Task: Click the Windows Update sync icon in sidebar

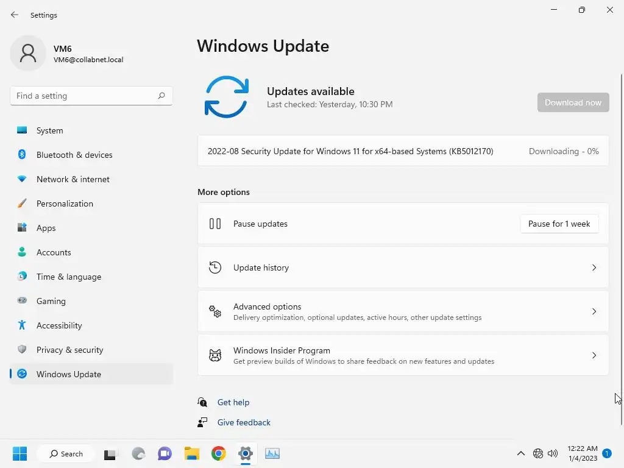Action: [22, 374]
